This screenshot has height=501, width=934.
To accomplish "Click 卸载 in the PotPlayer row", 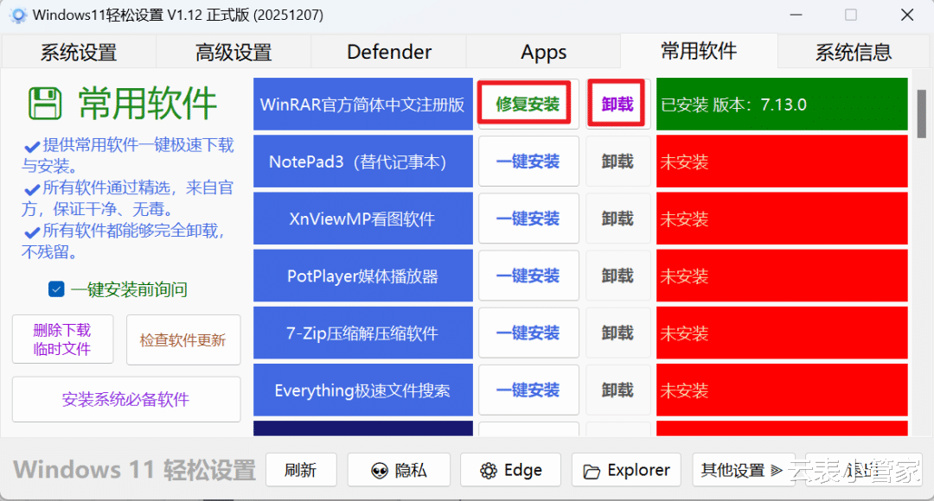I will tap(617, 276).
